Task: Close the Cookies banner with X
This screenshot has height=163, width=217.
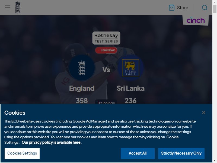Action: click(x=204, y=112)
